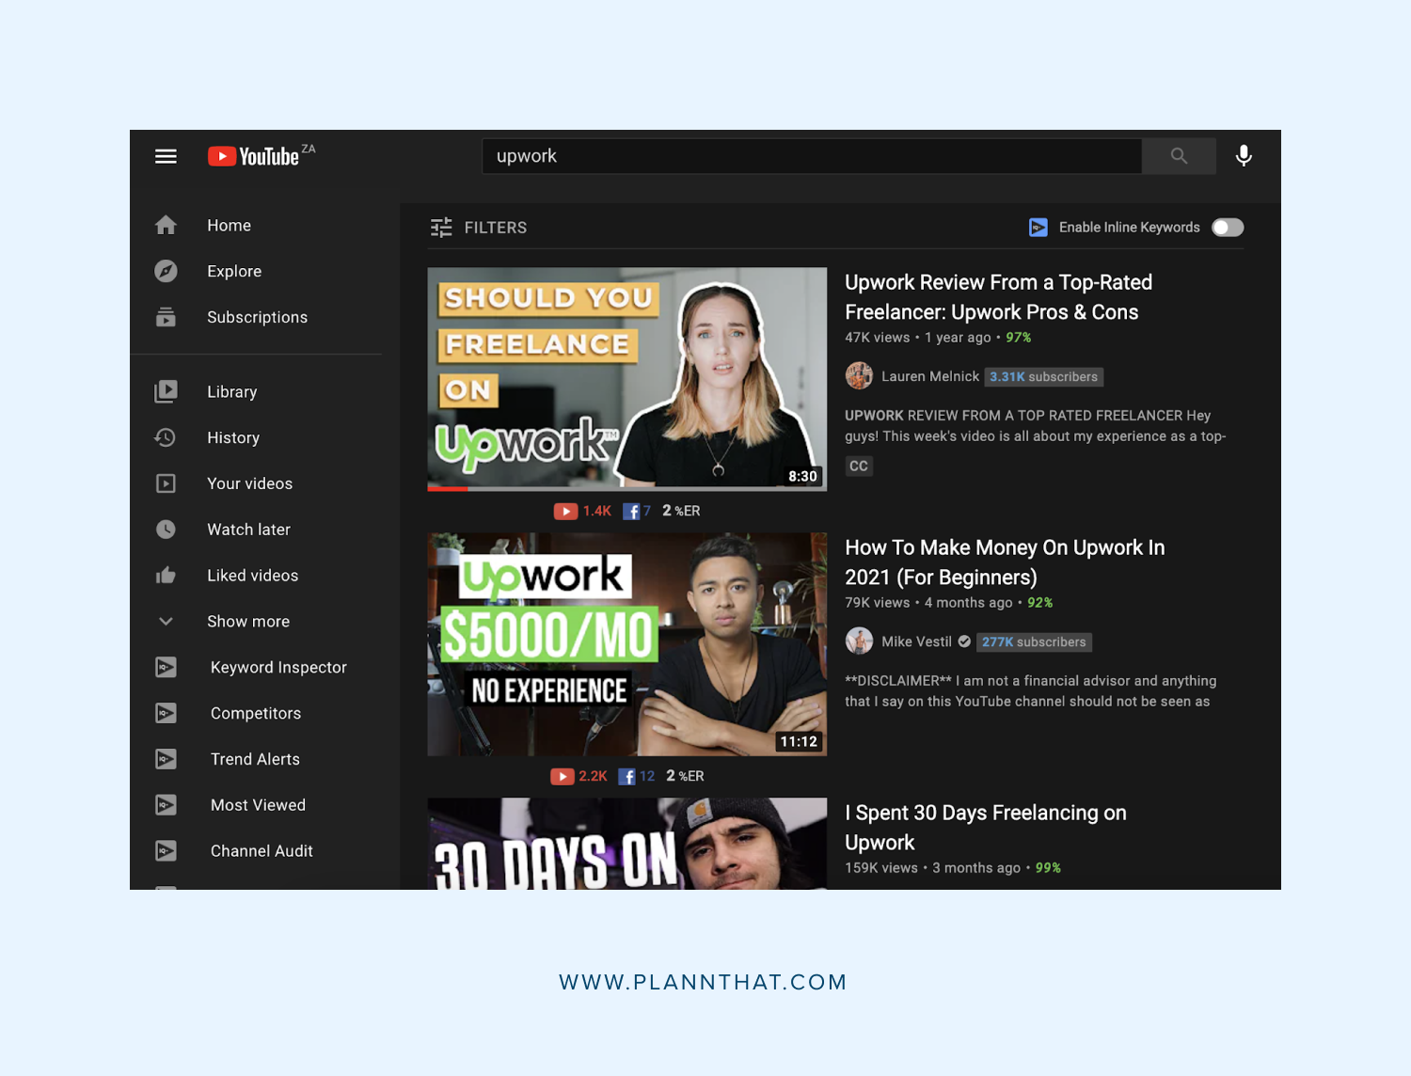Open Trend Alerts tool link

coord(255,759)
